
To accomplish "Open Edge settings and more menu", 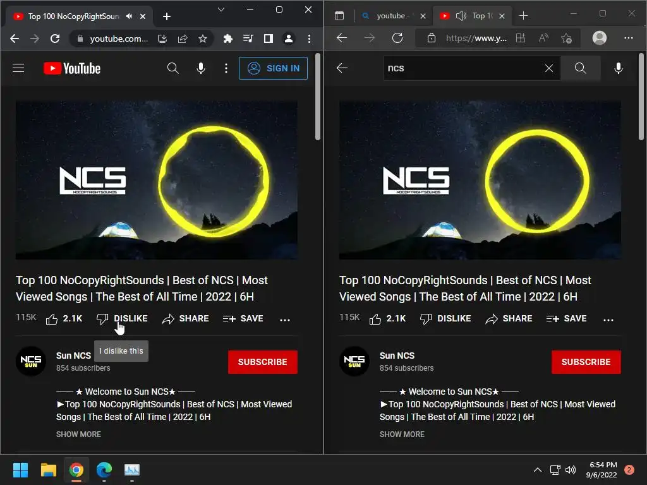I will pos(629,38).
